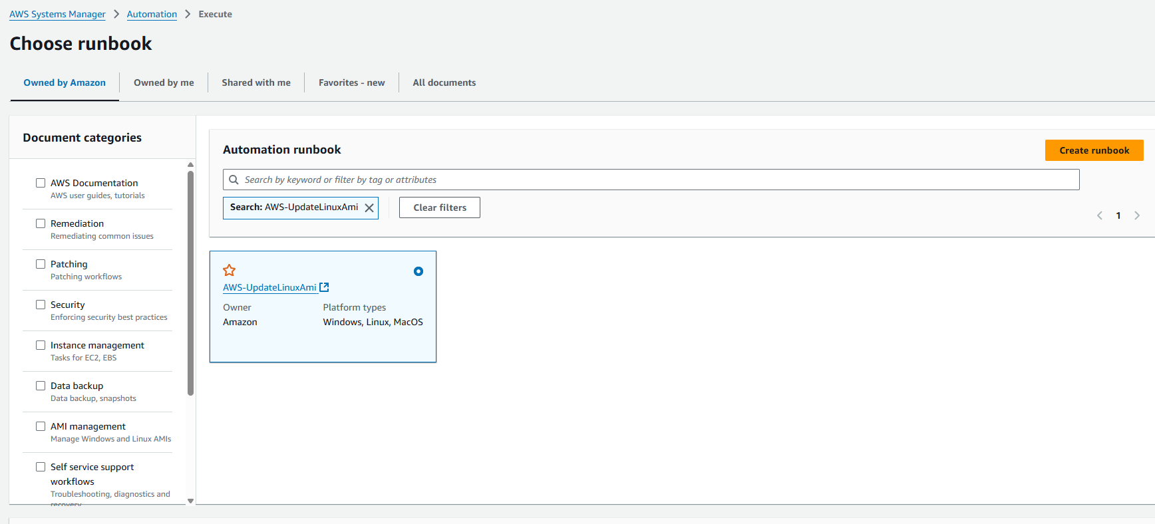Click the Clear filters button

[x=440, y=207]
